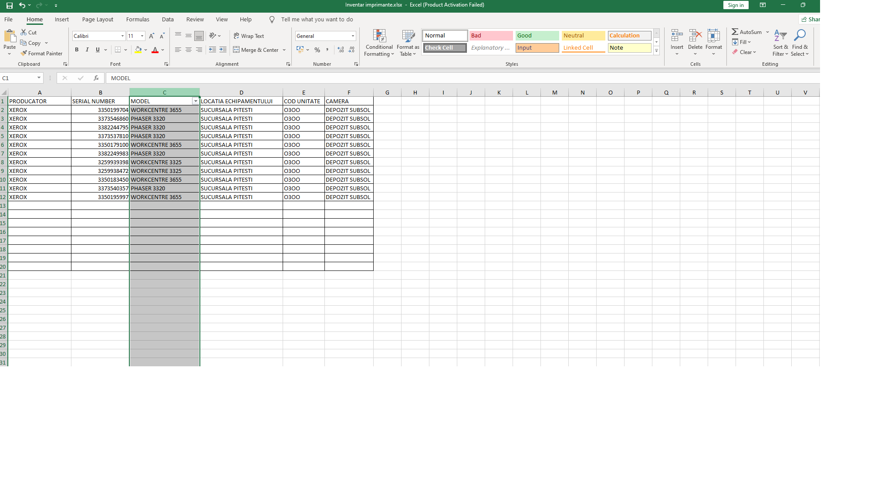This screenshot has width=871, height=490.
Task: Click the Percent Style icon
Action: 317,50
